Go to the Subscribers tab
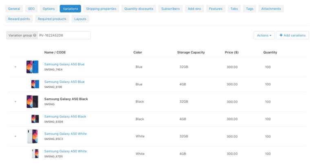 170,9
